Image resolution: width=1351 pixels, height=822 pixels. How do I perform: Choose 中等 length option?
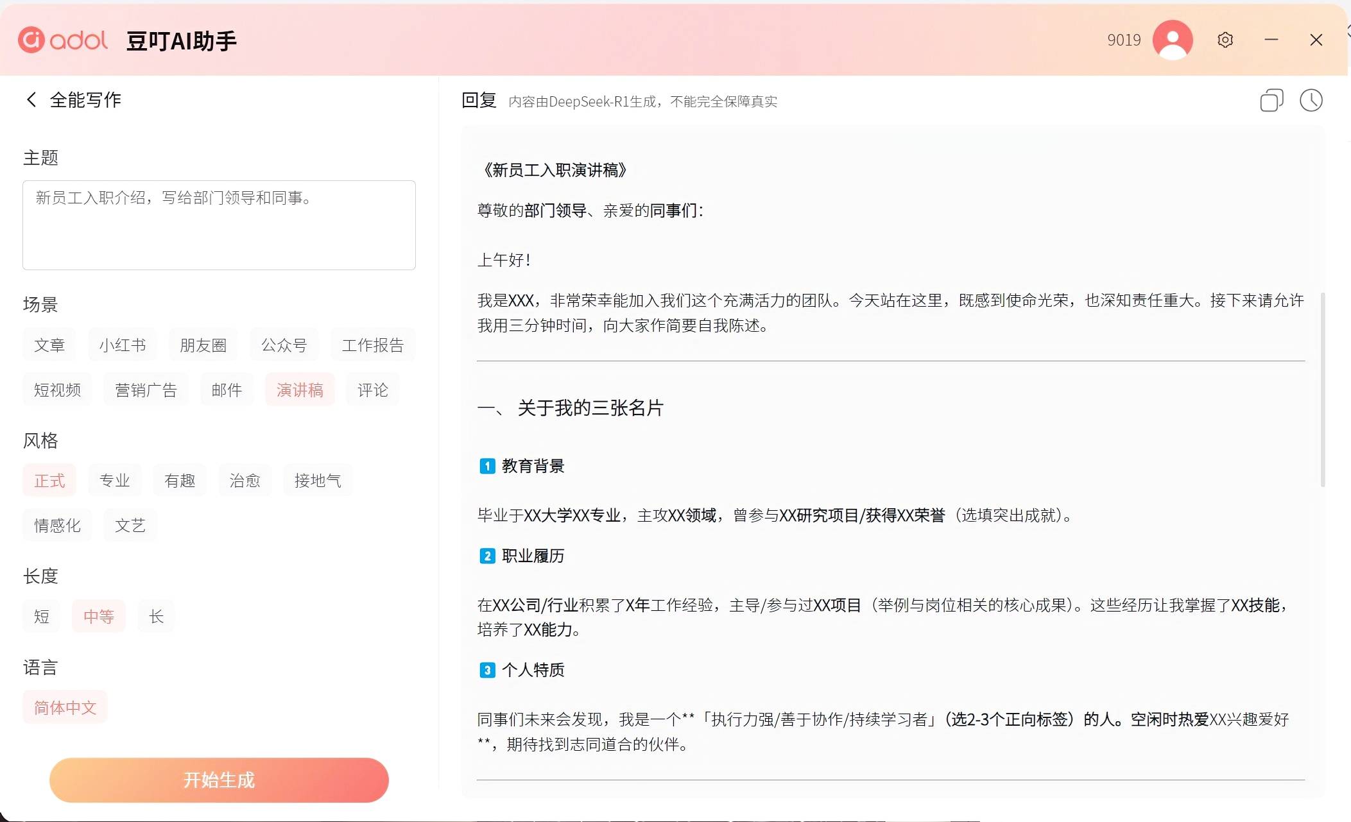point(98,617)
